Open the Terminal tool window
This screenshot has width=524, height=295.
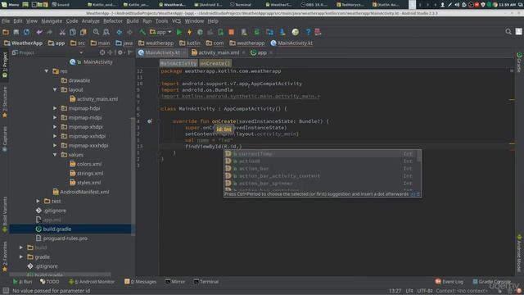[206, 282]
